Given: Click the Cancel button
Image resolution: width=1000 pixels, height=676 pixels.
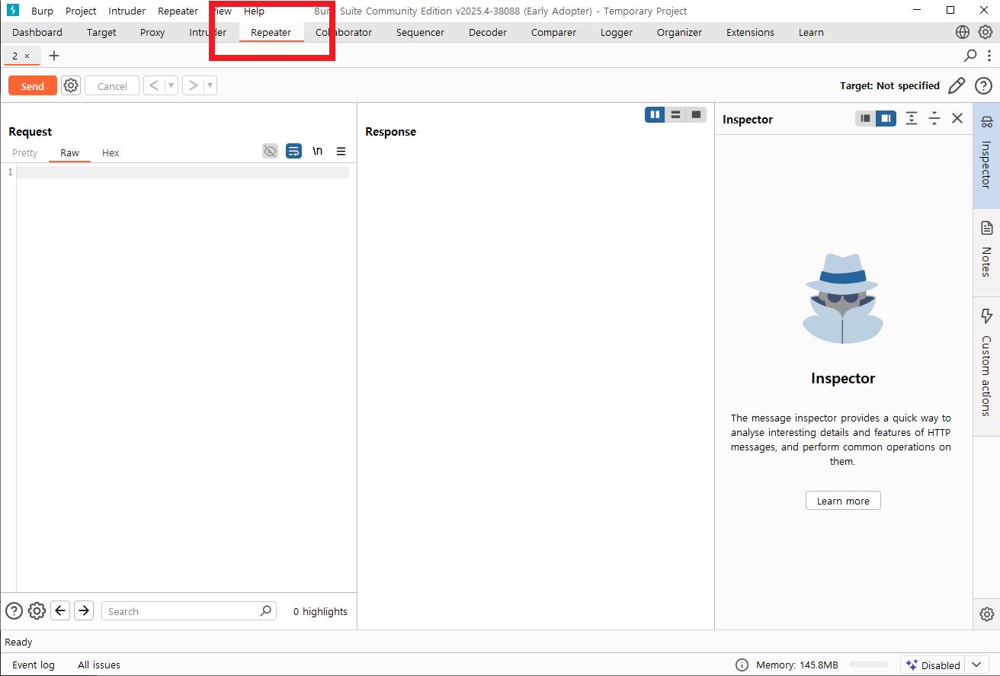Looking at the screenshot, I should [x=112, y=85].
